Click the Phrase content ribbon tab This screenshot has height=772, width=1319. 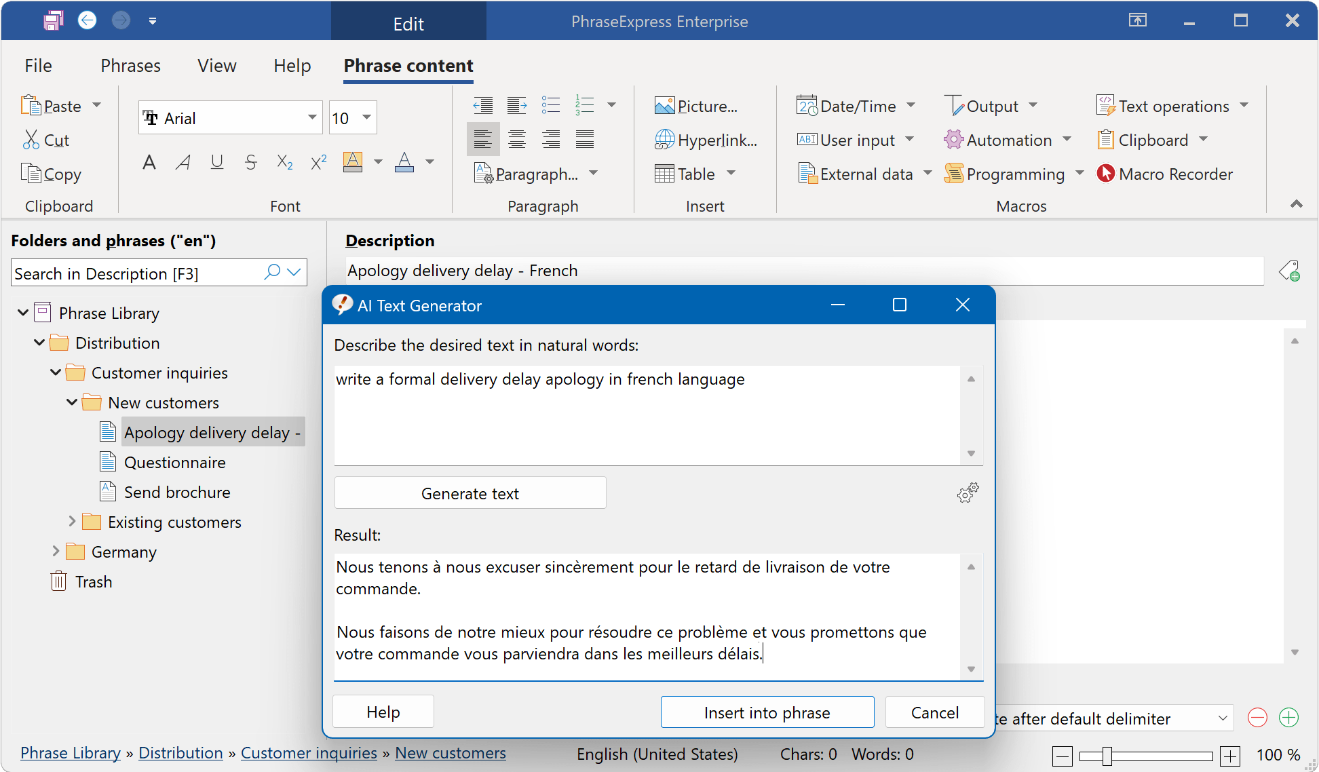pos(409,64)
